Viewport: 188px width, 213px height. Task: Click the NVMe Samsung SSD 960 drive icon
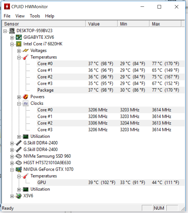(19, 156)
